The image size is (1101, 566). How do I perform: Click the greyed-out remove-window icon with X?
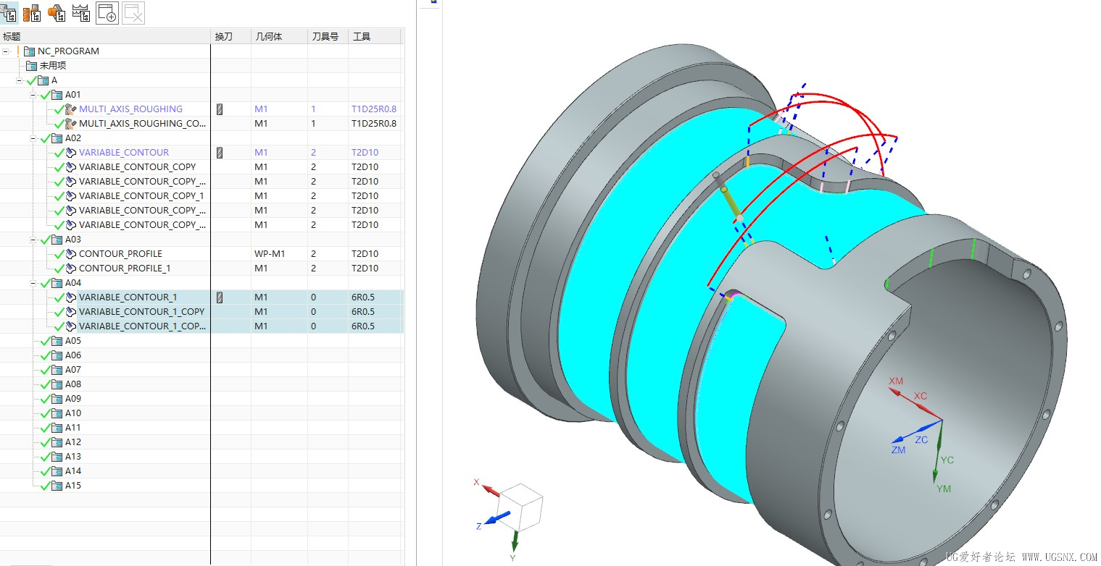coord(133,13)
